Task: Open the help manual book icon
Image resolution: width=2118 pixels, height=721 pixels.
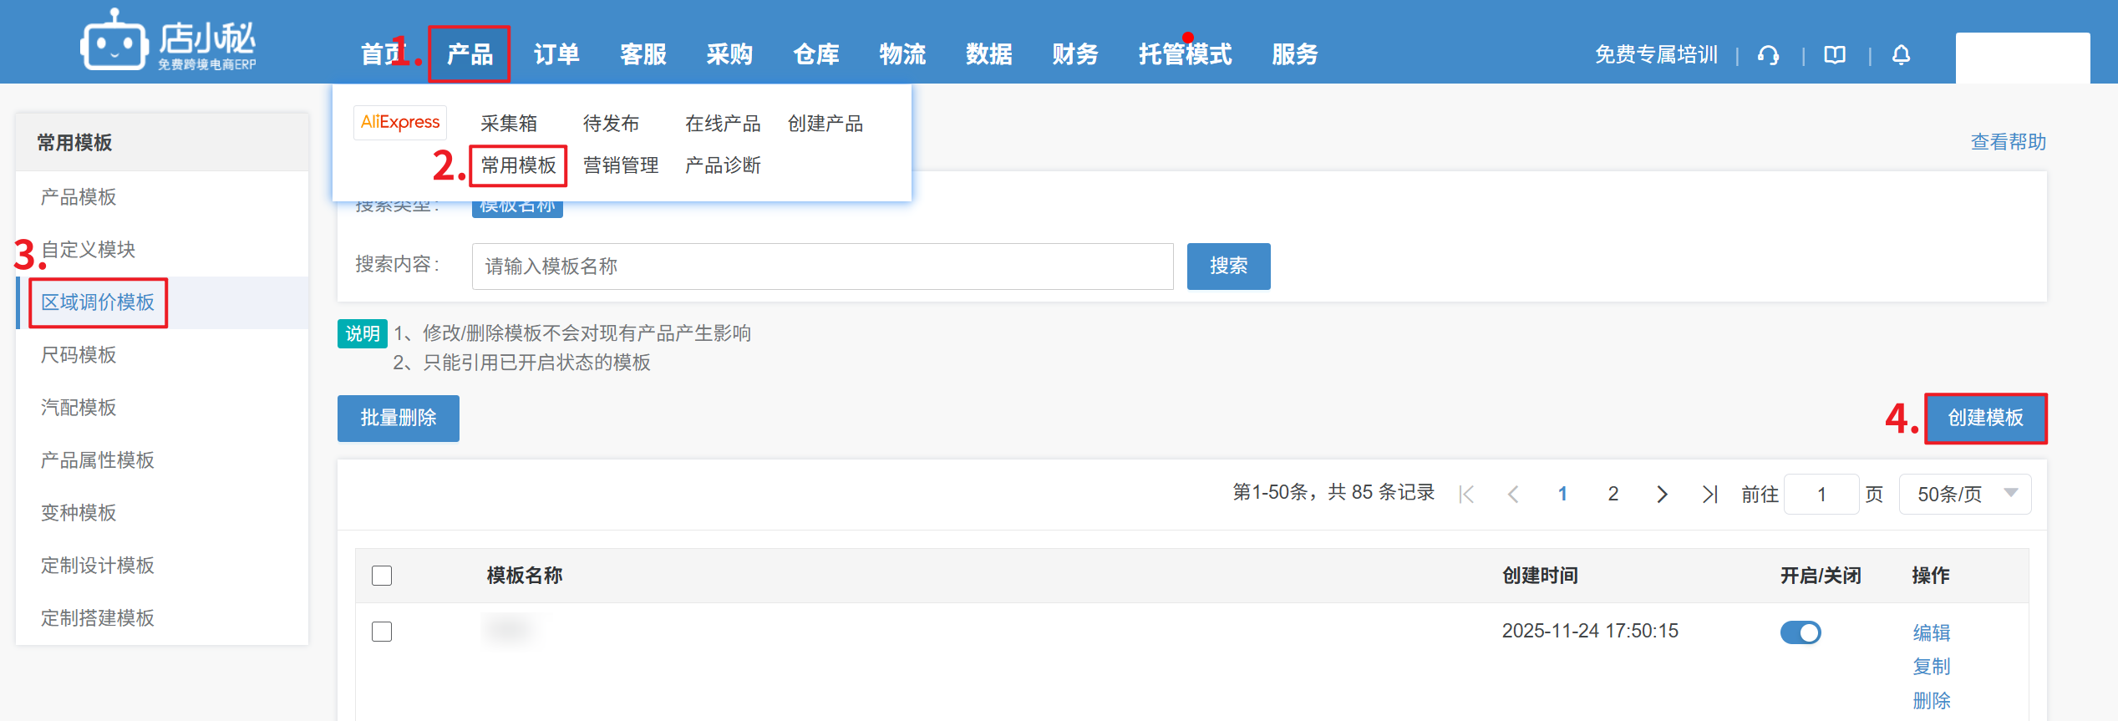Action: coord(1835,55)
